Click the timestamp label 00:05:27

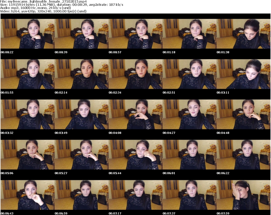point(61,173)
